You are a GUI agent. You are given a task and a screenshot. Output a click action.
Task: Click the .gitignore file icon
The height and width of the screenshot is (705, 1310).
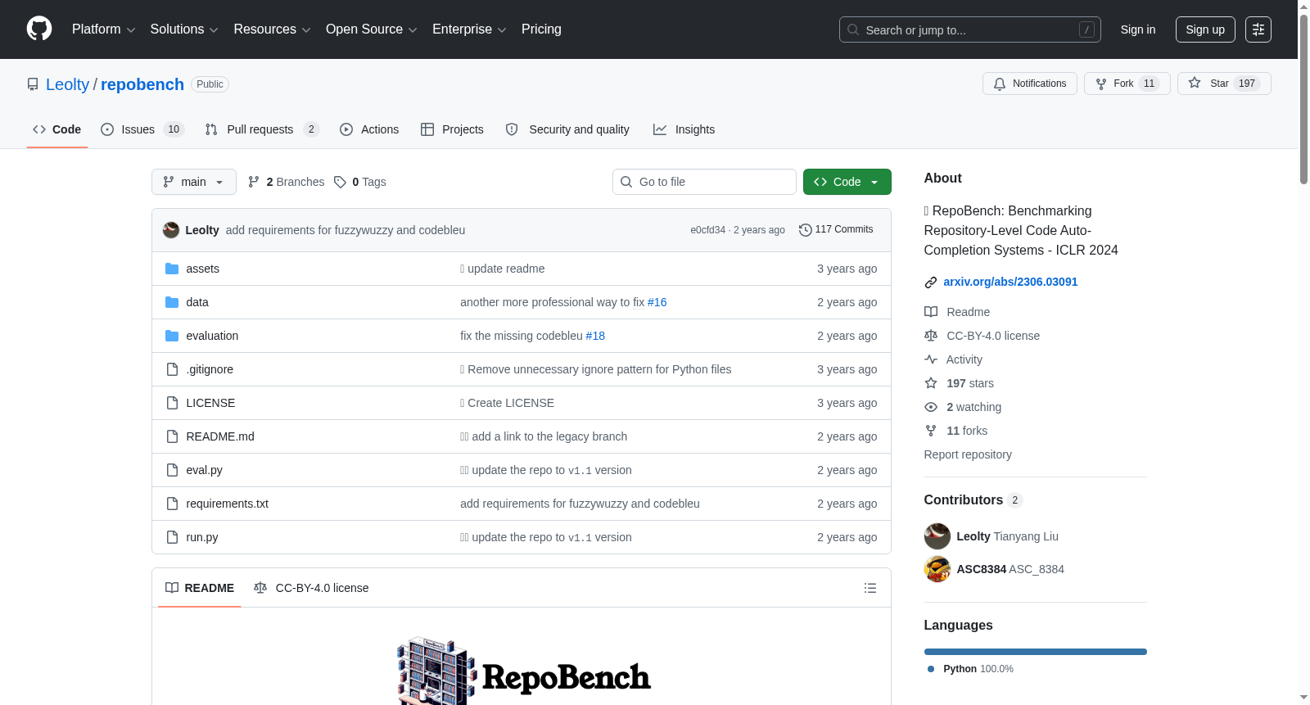click(x=172, y=369)
